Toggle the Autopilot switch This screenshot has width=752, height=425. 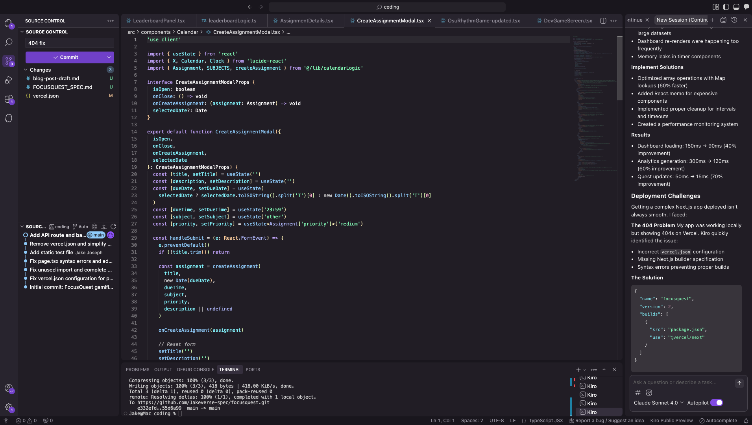click(717, 403)
